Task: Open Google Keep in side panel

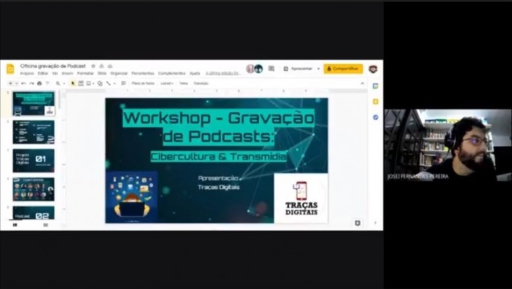Action: 375,101
